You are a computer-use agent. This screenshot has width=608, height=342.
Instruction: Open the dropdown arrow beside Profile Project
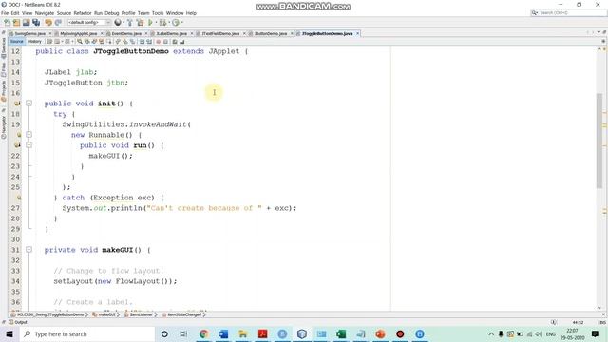[x=181, y=23]
